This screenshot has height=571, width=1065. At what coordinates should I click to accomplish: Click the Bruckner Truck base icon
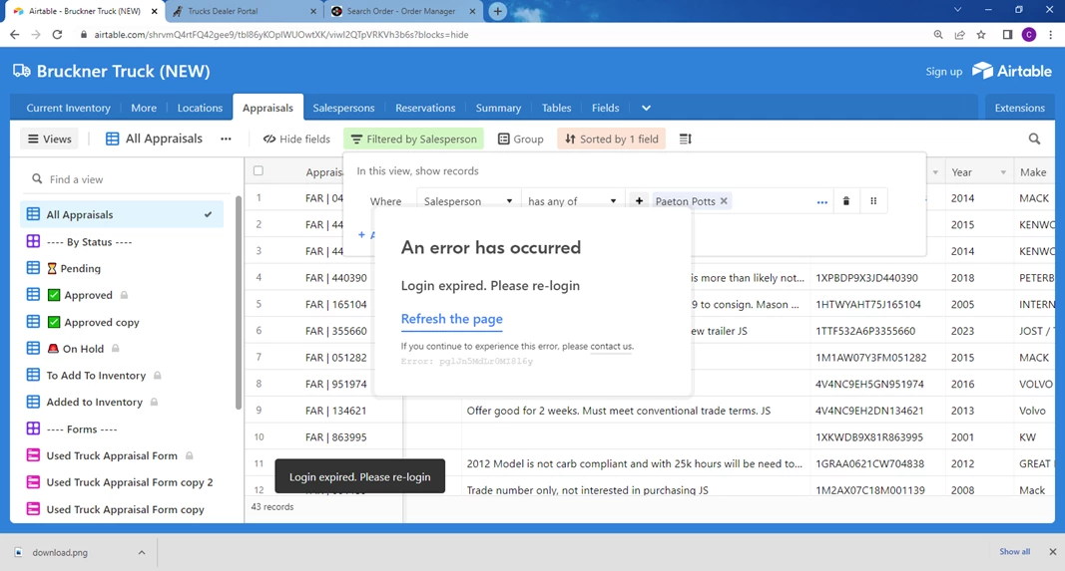(22, 71)
